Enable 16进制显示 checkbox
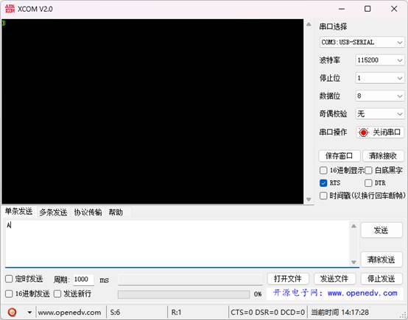This screenshot has width=408, height=320. click(x=323, y=171)
